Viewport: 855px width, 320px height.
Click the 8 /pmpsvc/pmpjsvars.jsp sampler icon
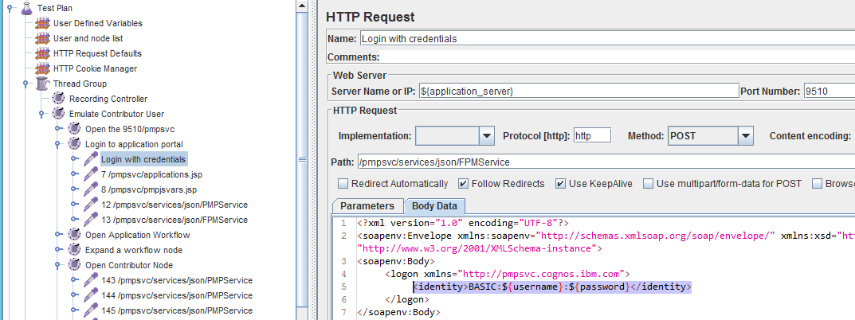tap(91, 189)
